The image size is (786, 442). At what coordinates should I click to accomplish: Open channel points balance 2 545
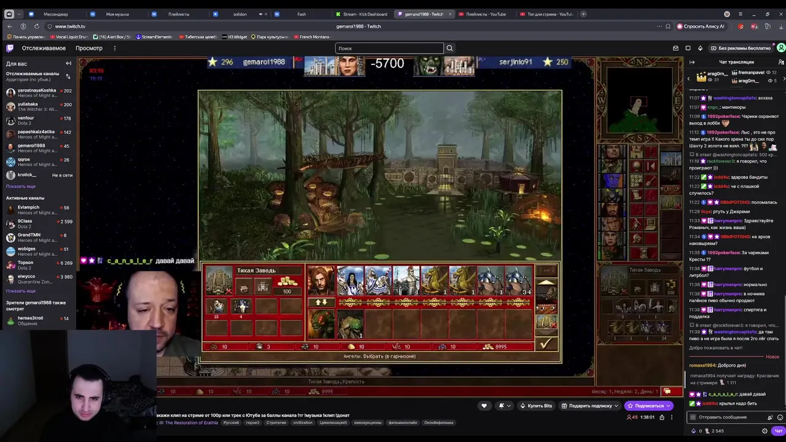(x=714, y=431)
